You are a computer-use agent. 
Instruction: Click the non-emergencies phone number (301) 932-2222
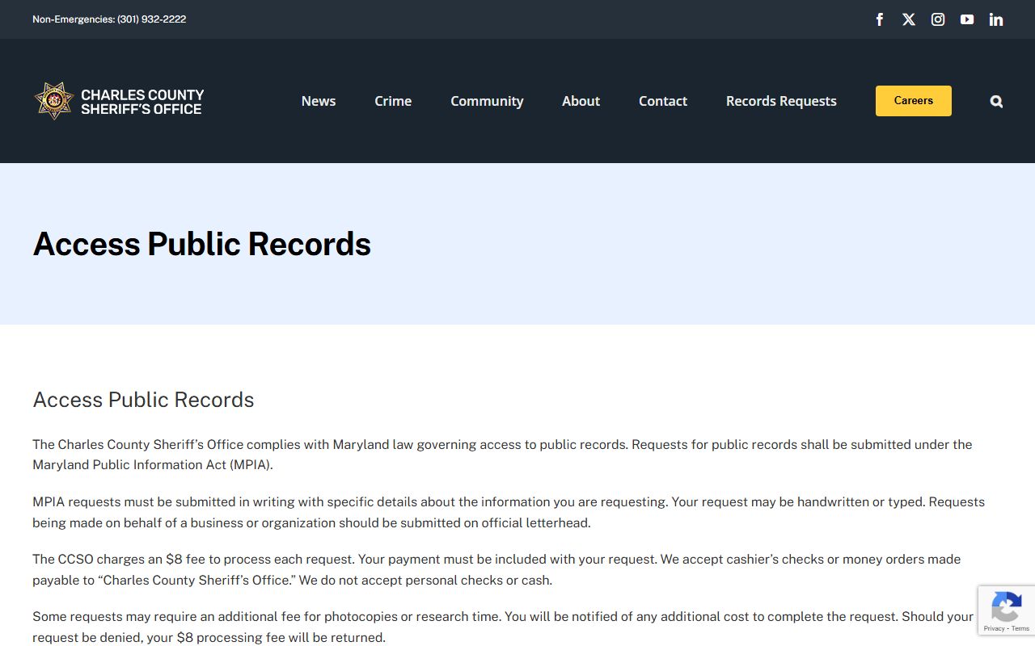pos(152,19)
